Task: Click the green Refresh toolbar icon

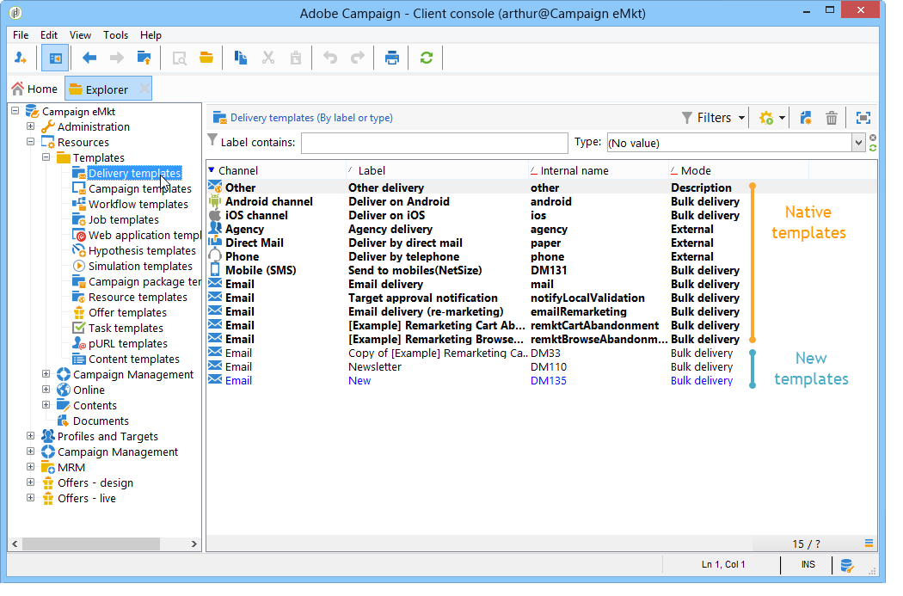Action: point(426,58)
